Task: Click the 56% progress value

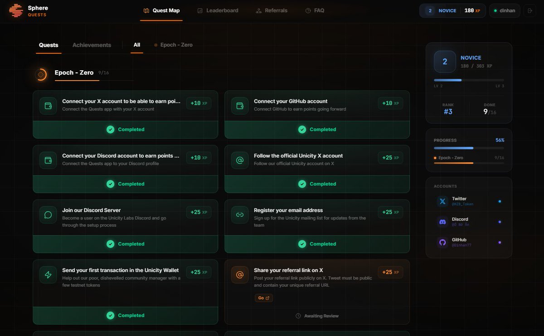Action: pyautogui.click(x=500, y=140)
